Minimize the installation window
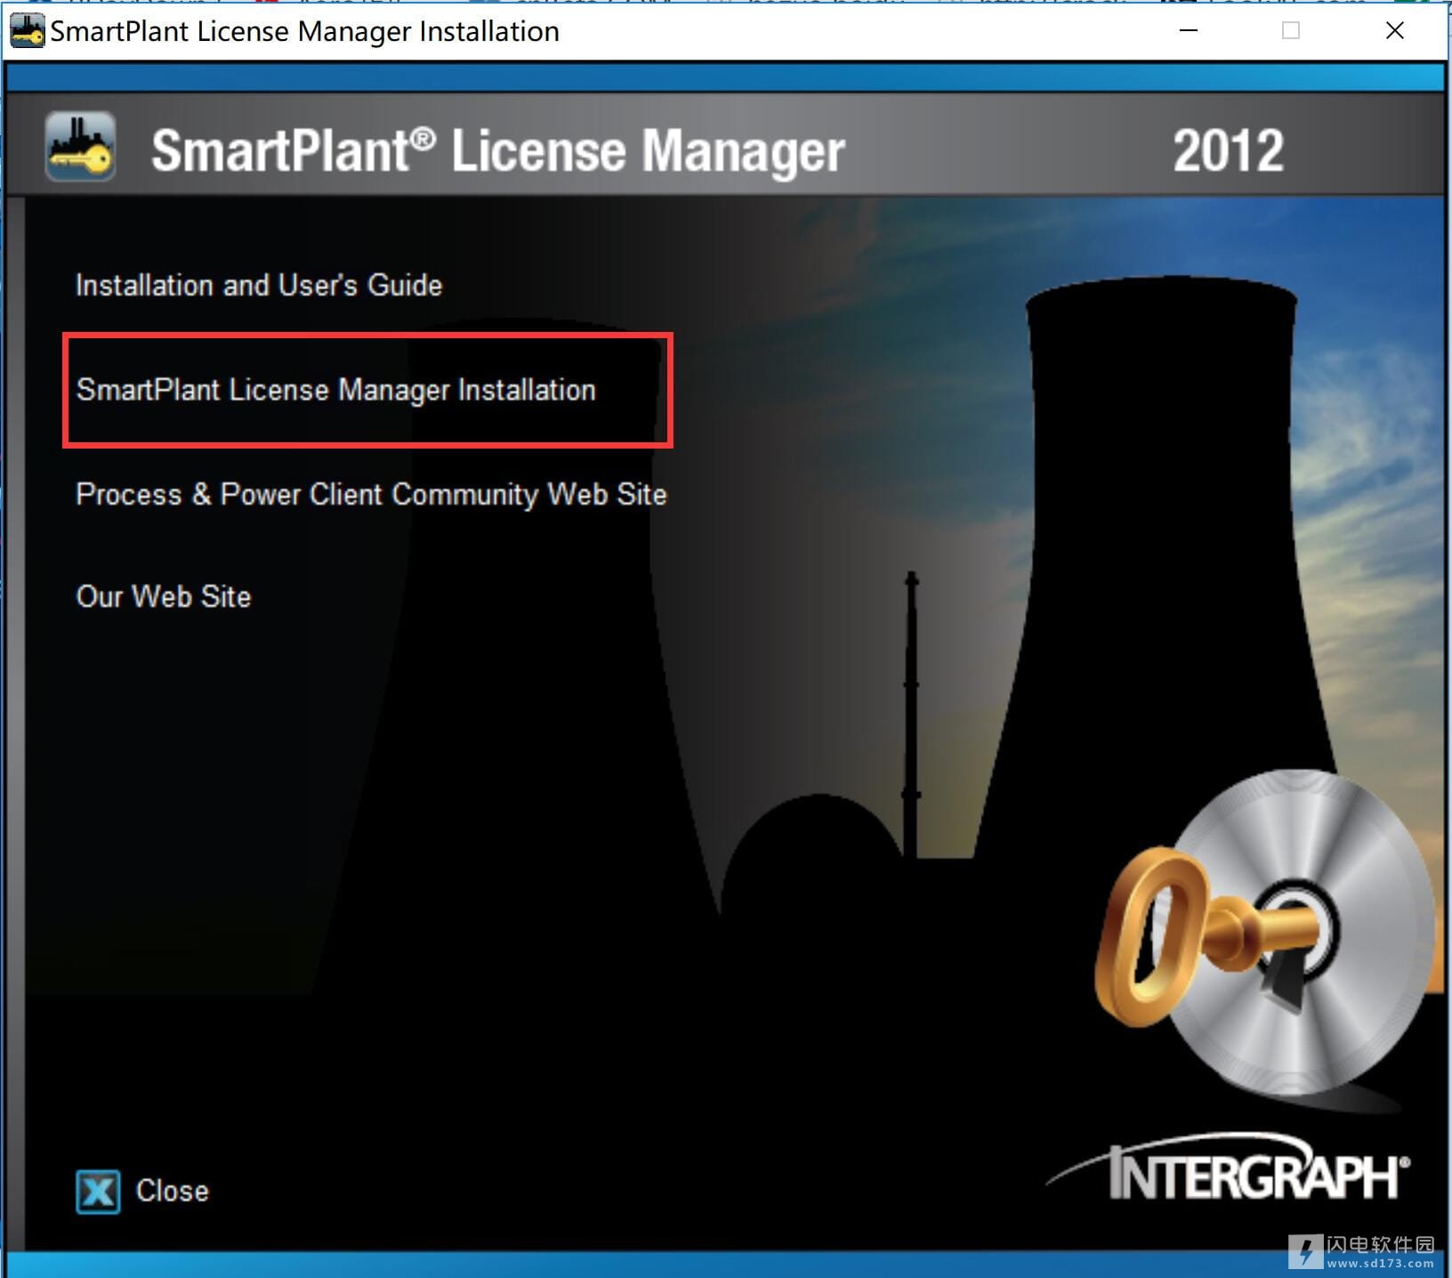 tap(1189, 30)
